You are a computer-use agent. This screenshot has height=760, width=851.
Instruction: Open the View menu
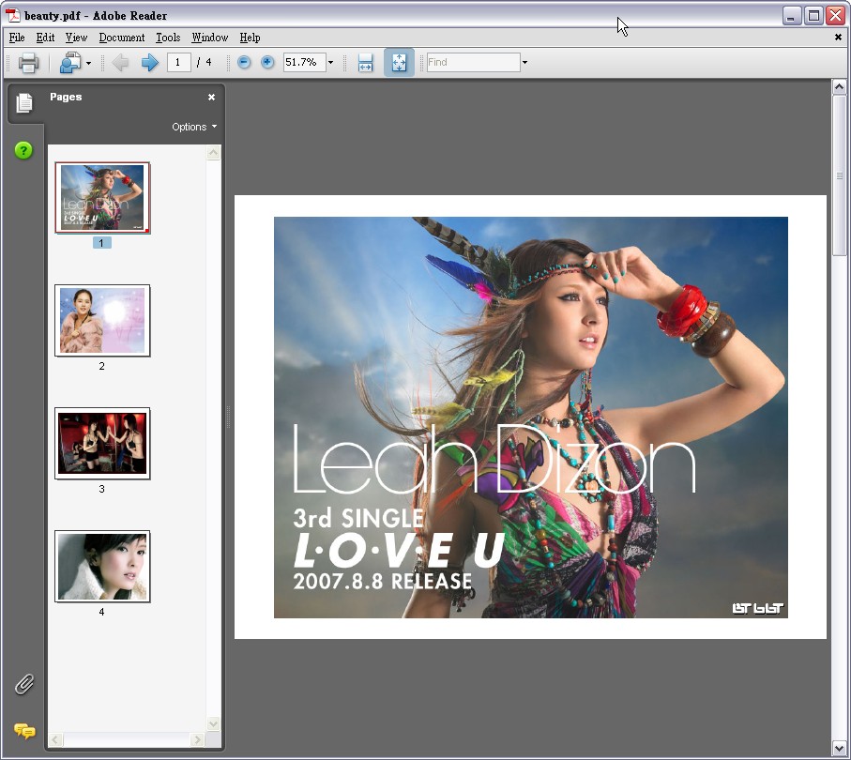[77, 38]
